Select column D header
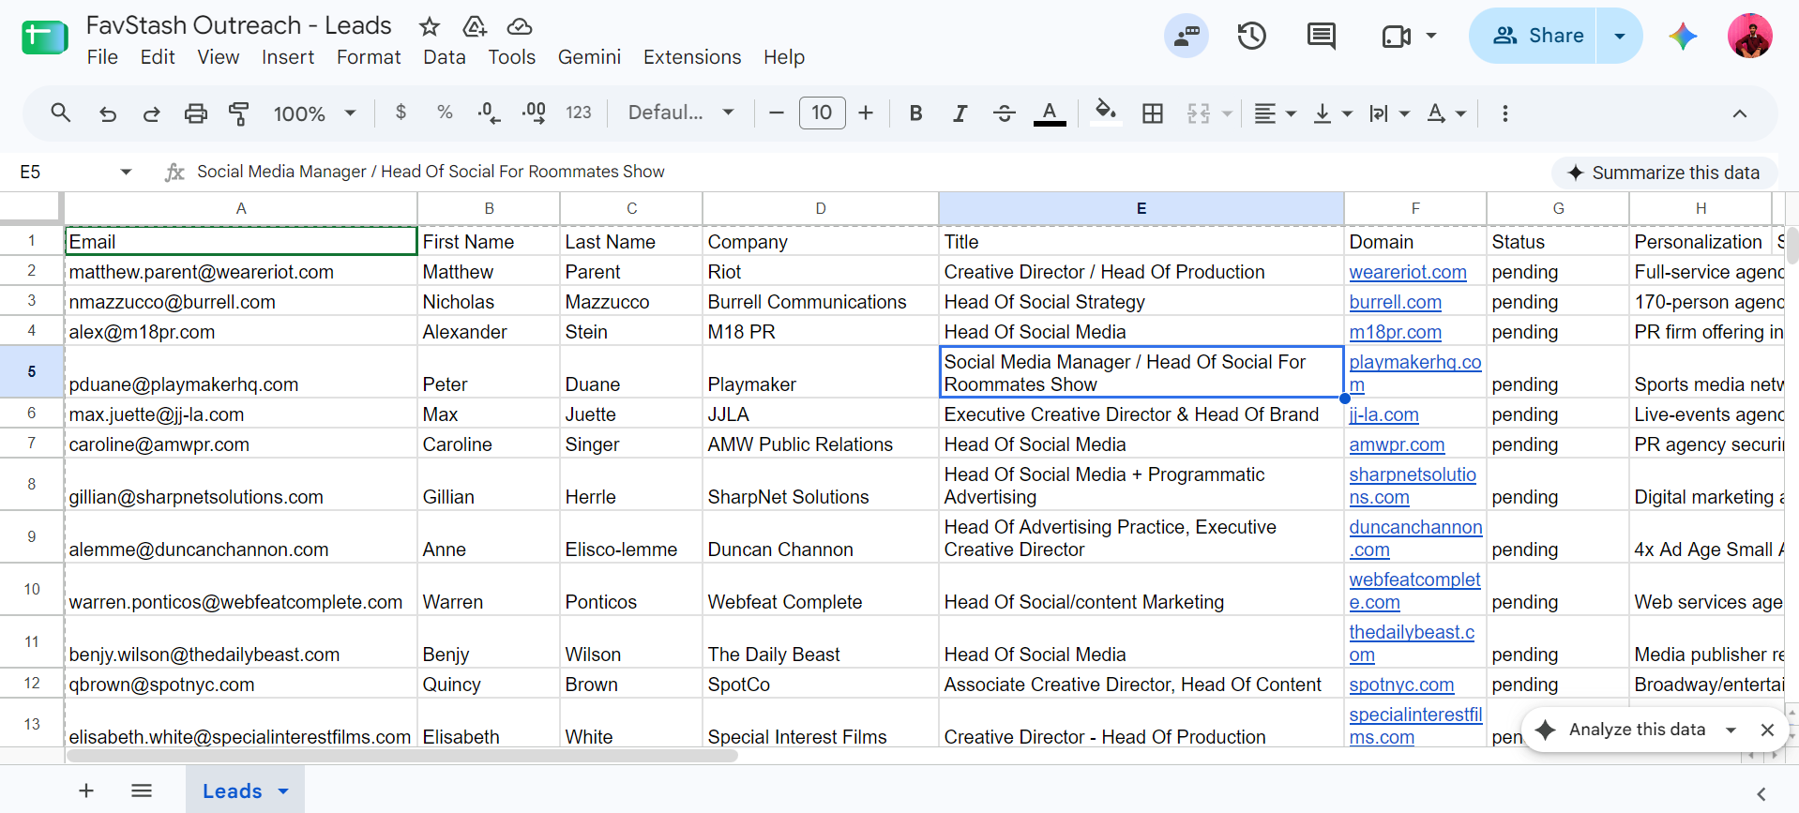 coord(821,208)
